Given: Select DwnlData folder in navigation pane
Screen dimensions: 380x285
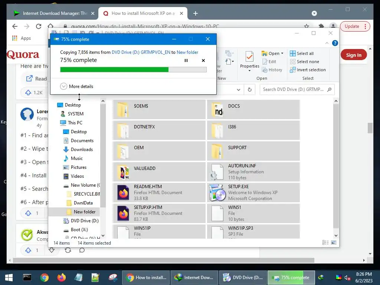Looking at the screenshot, I should coord(80,203).
